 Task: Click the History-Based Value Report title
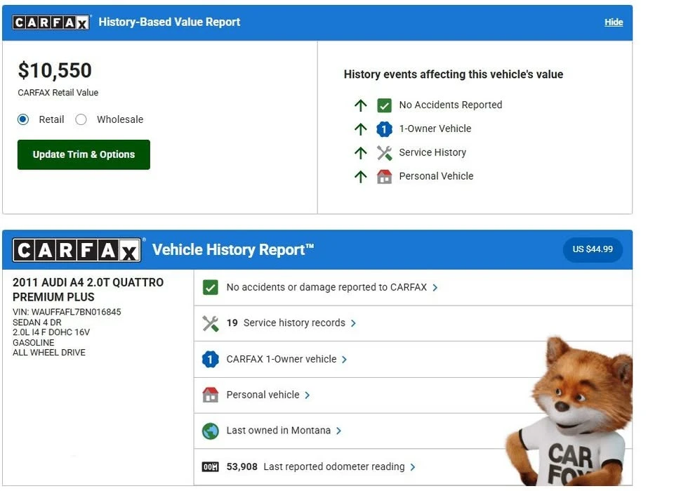coord(169,22)
